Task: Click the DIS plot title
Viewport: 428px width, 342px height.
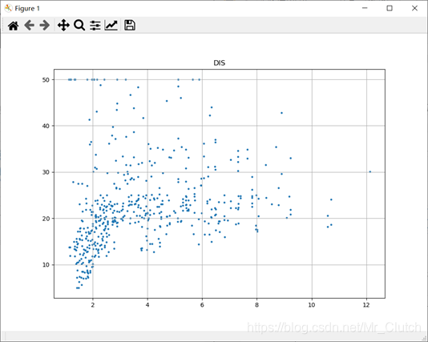Action: click(x=219, y=63)
